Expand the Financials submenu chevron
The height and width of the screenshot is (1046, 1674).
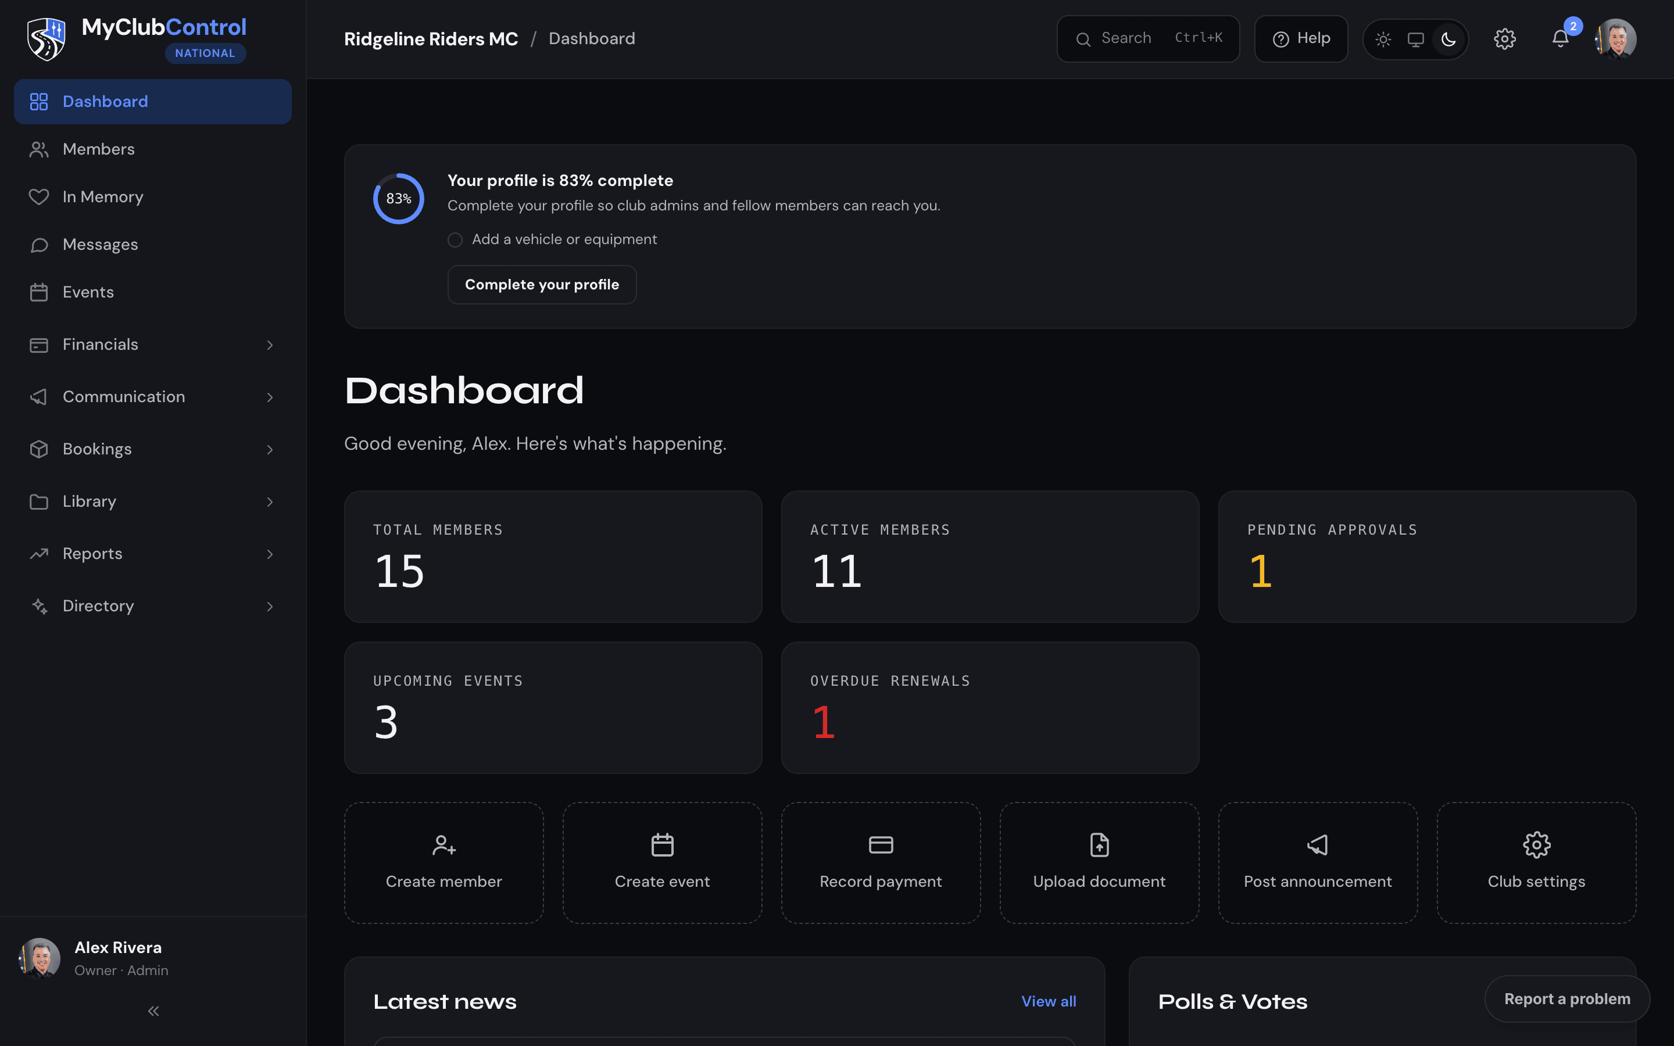pos(270,345)
